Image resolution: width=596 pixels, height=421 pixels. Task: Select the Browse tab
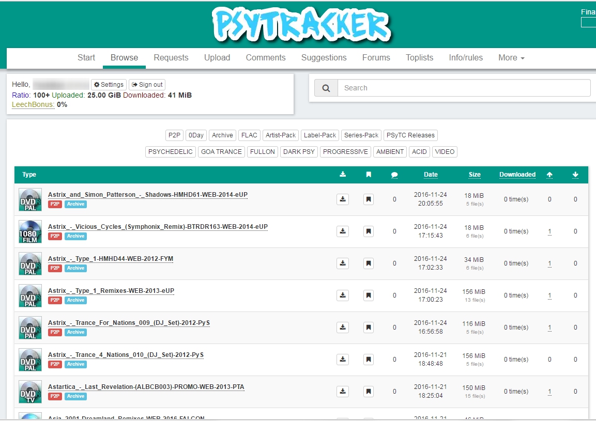coord(124,58)
